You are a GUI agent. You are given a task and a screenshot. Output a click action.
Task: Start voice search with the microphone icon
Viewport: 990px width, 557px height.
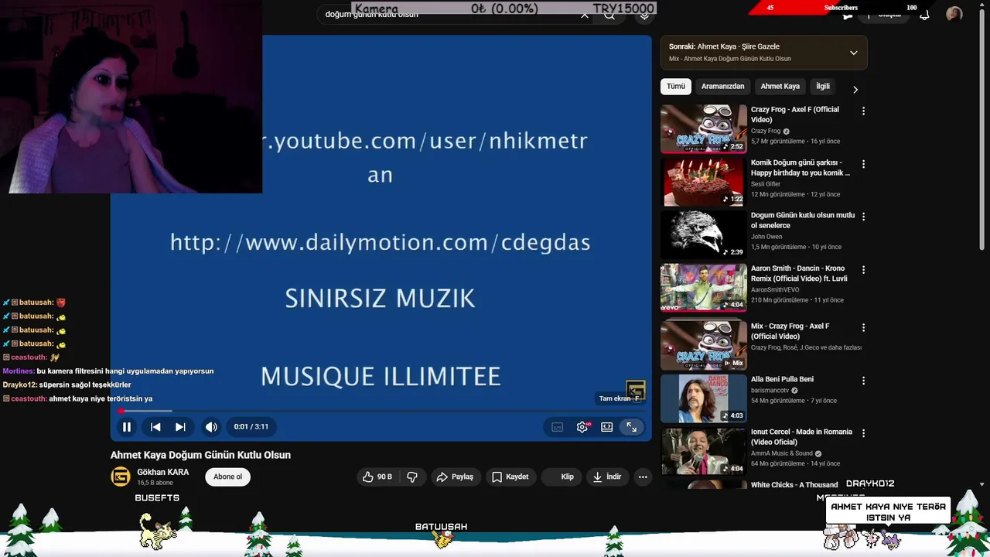click(x=643, y=14)
